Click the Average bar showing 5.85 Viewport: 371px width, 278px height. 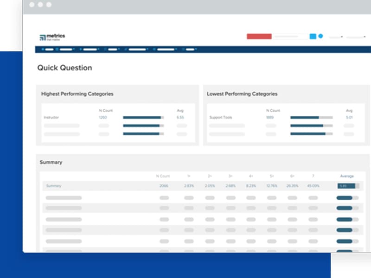pos(345,185)
